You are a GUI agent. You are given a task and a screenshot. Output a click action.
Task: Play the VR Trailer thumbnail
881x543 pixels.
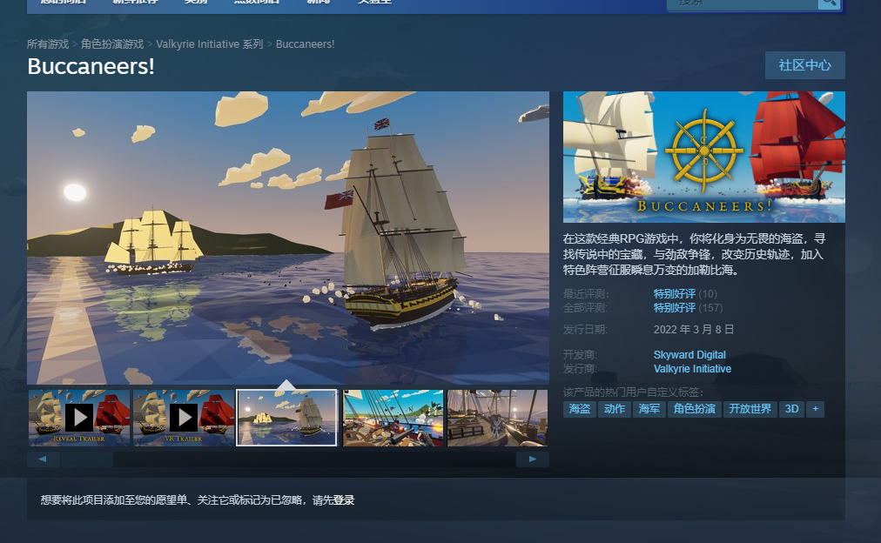(x=184, y=418)
